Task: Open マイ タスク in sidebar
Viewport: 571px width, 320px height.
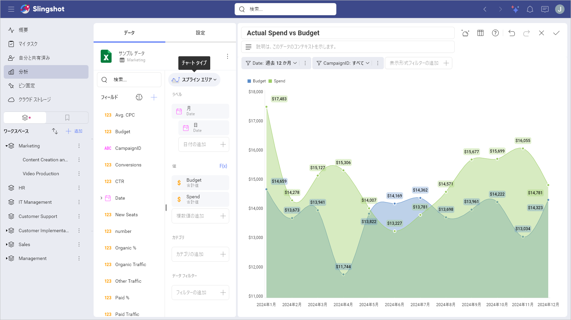Action: 46,44
